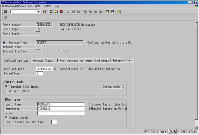The width and height of the screenshot is (199, 135).
Task: Open help with the question mark icon
Action: pyautogui.click(x=119, y=12)
